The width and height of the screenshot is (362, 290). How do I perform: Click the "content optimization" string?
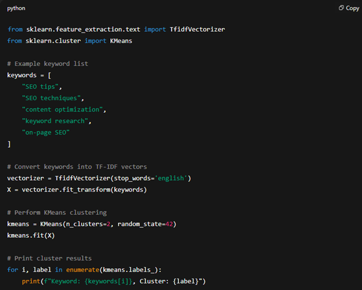pos(63,109)
